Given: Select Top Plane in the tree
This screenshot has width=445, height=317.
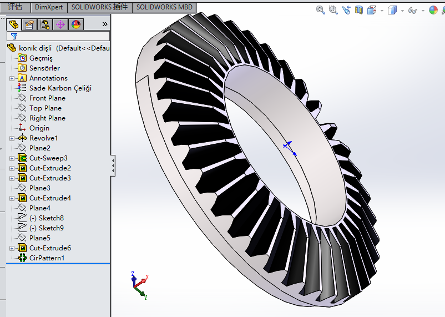Looking at the screenshot, I should click(45, 108).
